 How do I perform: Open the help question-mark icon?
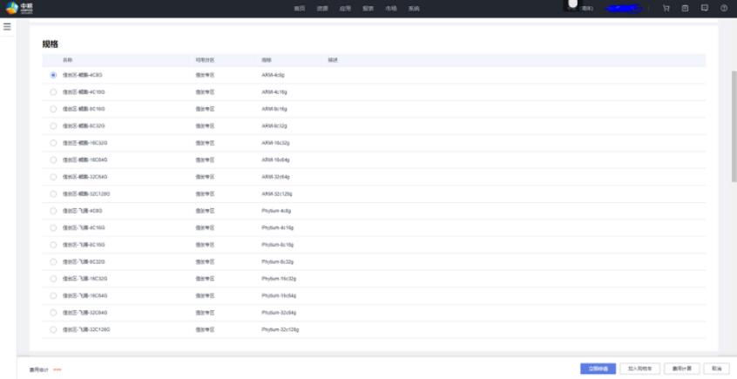tap(723, 8)
